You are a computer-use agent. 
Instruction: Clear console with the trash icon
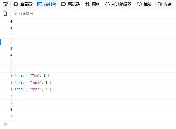pyautogui.click(x=5, y=14)
